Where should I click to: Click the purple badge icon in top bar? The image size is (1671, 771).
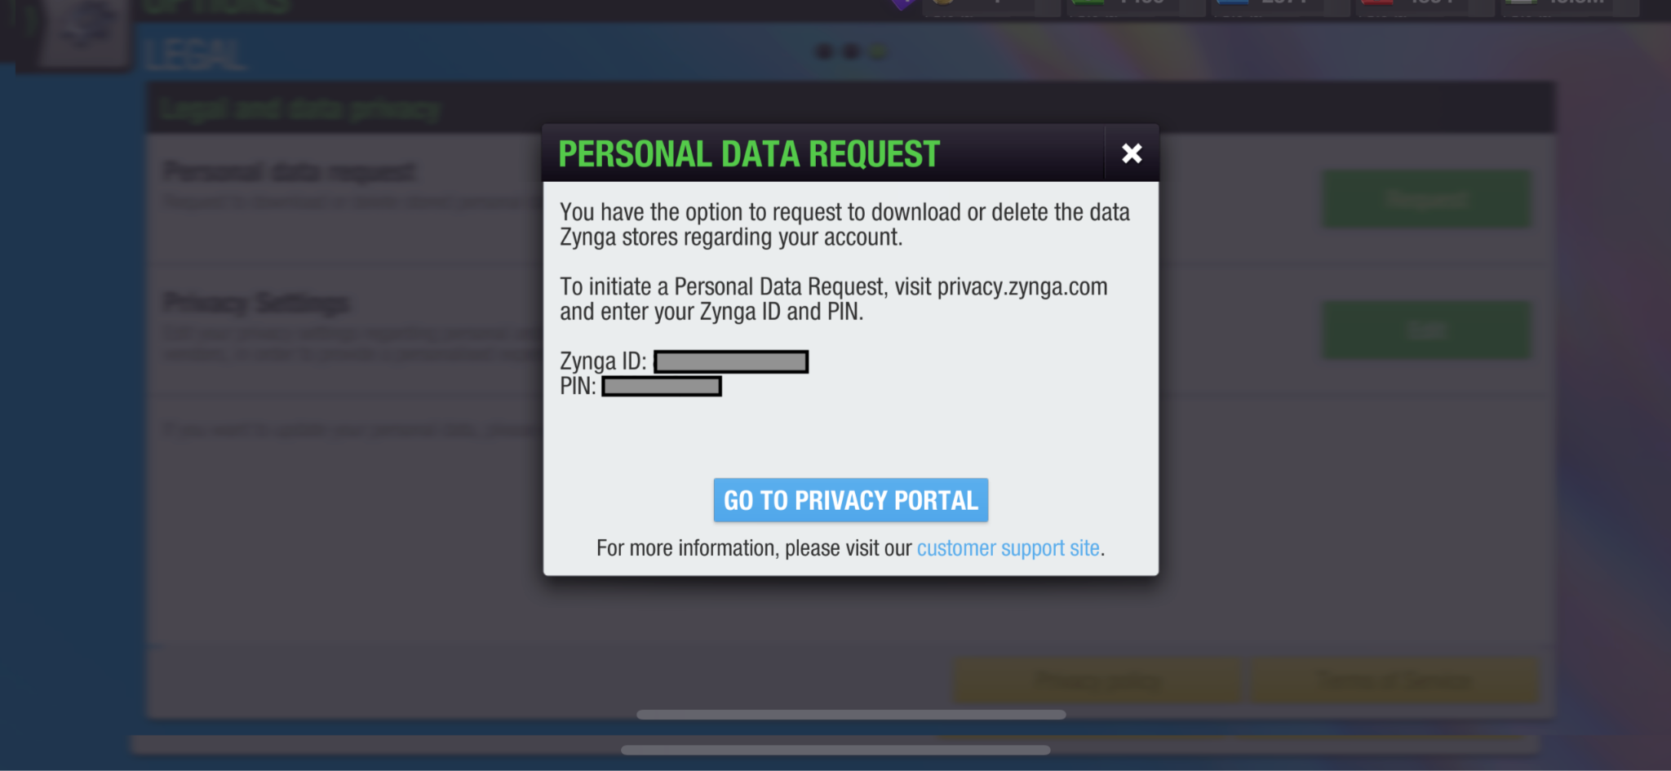[x=904, y=4]
